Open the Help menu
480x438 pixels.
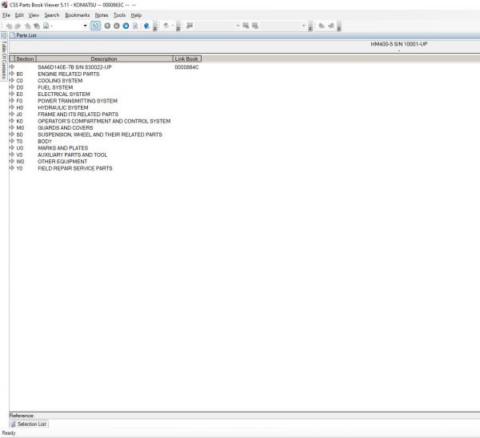(x=136, y=15)
